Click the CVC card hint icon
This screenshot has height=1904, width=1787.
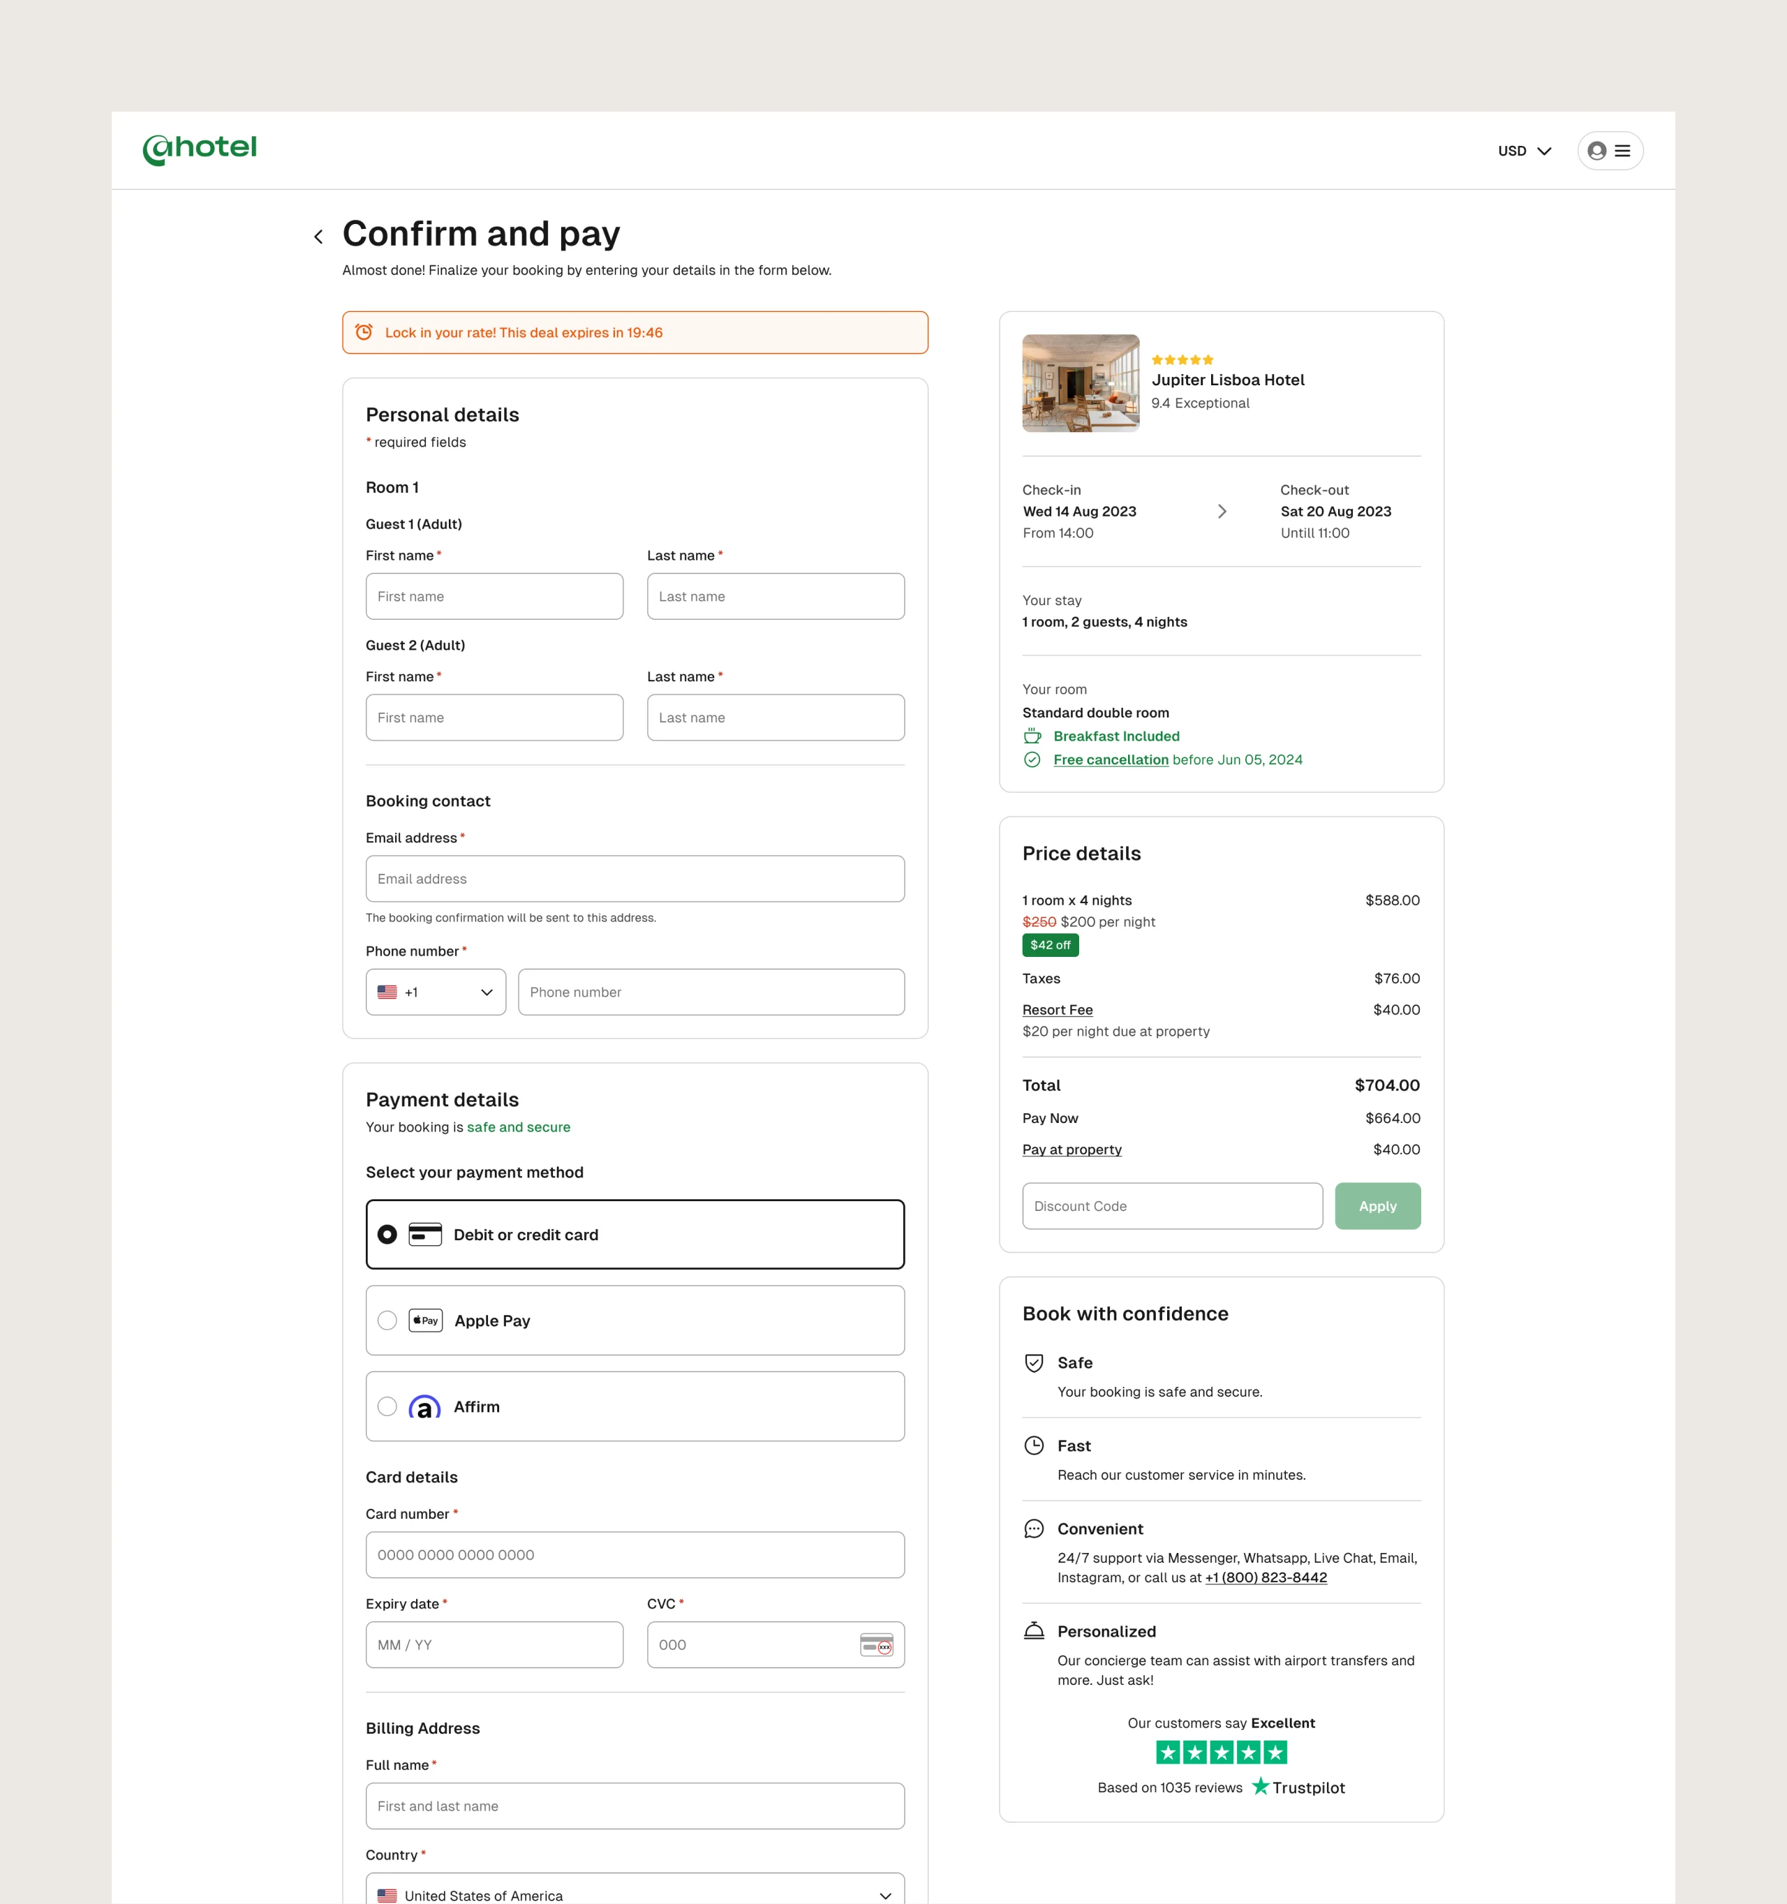pyautogui.click(x=876, y=1644)
